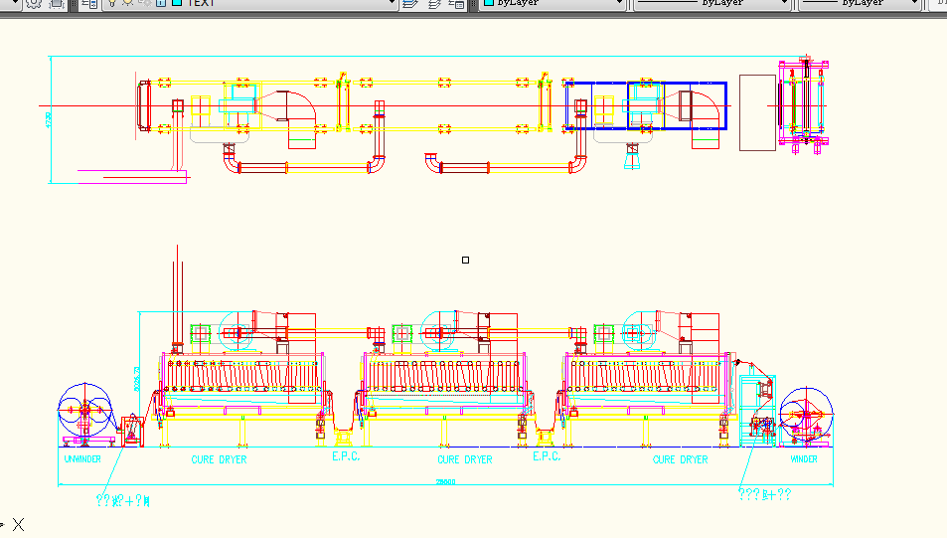Click the My Workspace icon beside gear
The width and height of the screenshot is (947, 538).
pos(57,4)
